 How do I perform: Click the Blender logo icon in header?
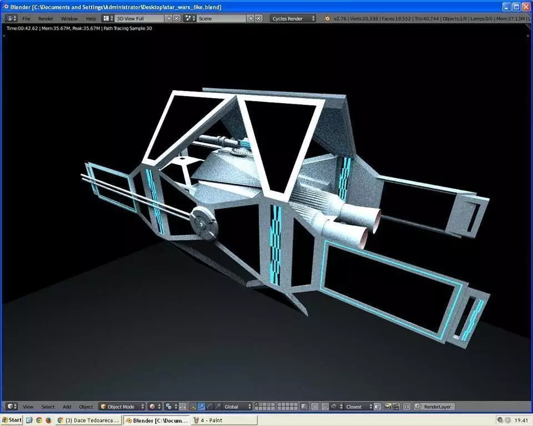click(326, 19)
